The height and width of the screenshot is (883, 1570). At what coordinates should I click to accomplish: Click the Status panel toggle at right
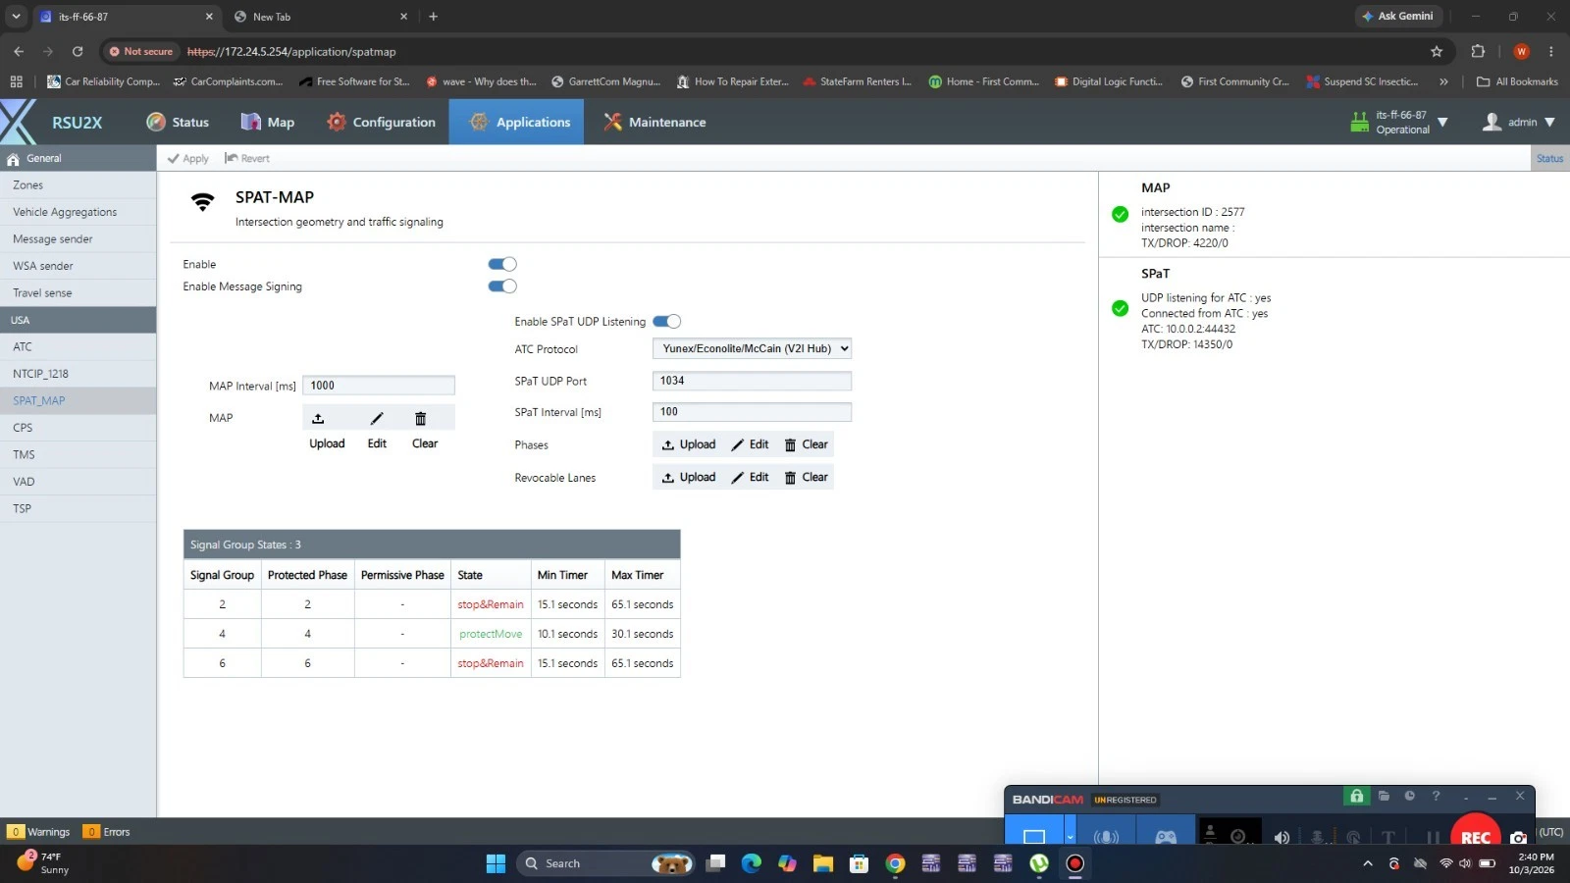(x=1550, y=158)
